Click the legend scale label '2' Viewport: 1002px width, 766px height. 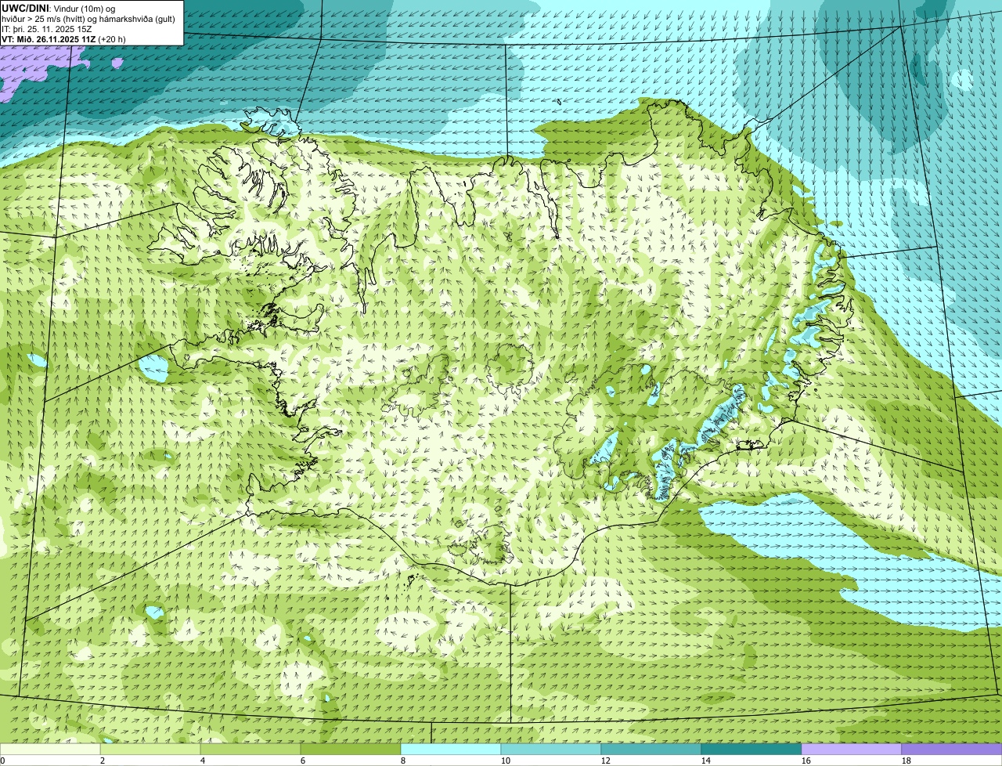[x=103, y=761]
